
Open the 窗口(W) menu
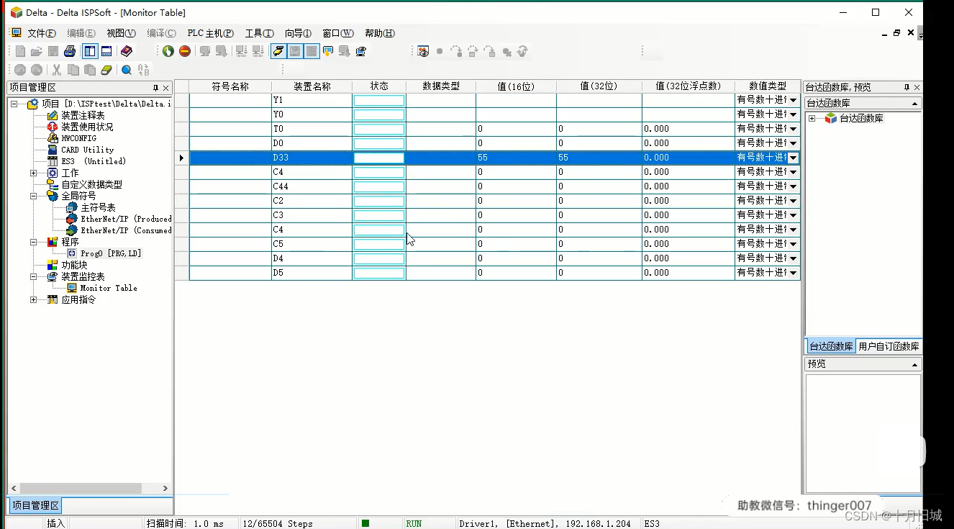click(x=338, y=33)
